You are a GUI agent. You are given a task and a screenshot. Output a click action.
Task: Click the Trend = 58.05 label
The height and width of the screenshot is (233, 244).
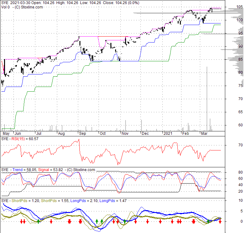[x=24, y=170]
